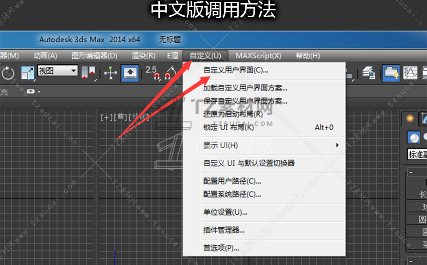Toggle the Graphite ribbon button

point(391,73)
